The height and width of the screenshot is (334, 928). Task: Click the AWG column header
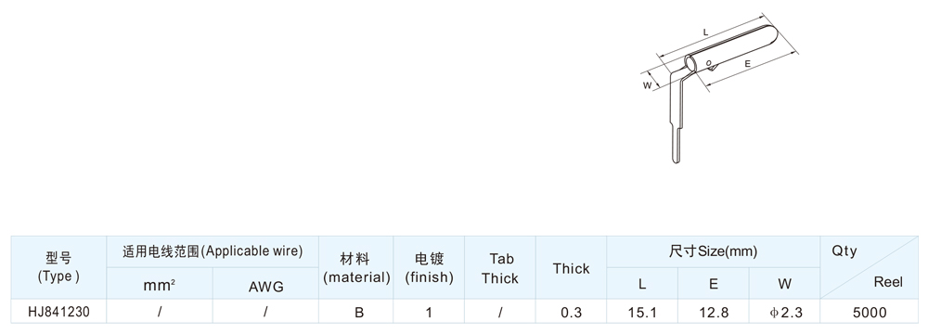coord(265,287)
